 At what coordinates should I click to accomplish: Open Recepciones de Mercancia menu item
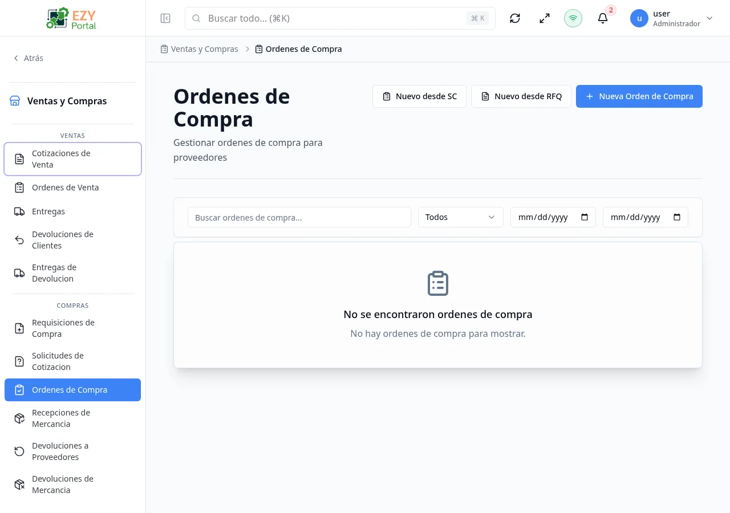72,418
